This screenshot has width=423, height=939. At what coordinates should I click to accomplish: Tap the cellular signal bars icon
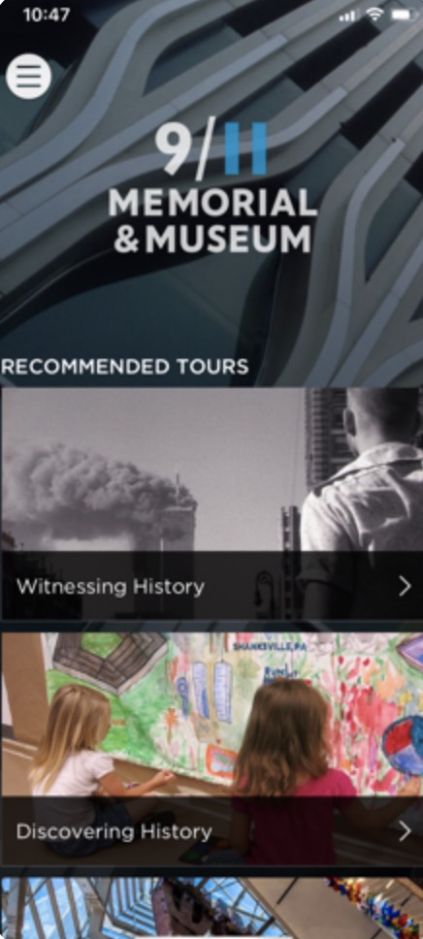pos(348,16)
